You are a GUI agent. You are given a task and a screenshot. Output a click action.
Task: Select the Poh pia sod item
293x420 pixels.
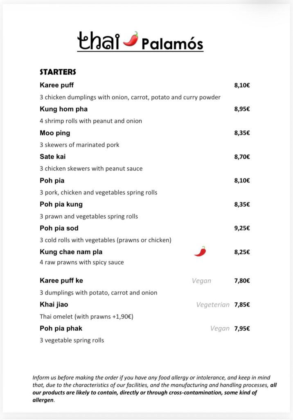[59, 228]
